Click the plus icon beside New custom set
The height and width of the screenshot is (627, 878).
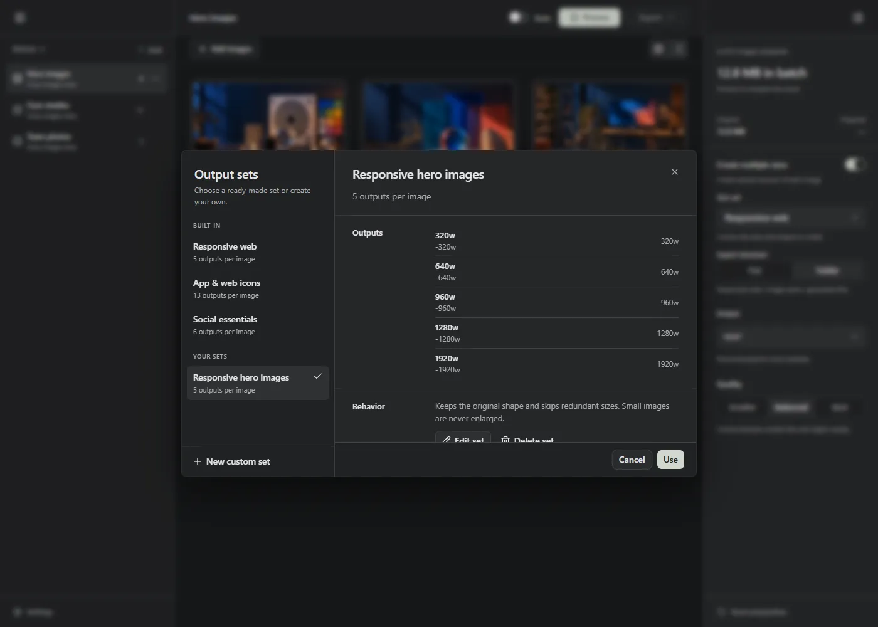(198, 461)
